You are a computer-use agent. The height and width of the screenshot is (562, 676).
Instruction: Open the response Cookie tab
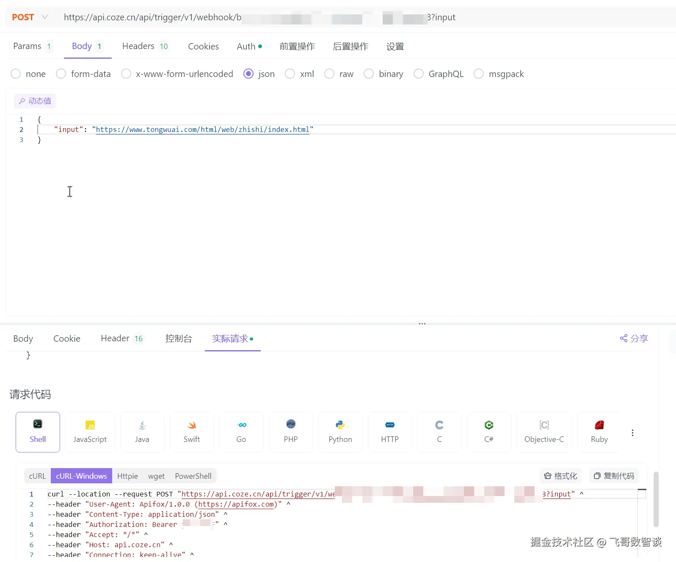pos(67,339)
